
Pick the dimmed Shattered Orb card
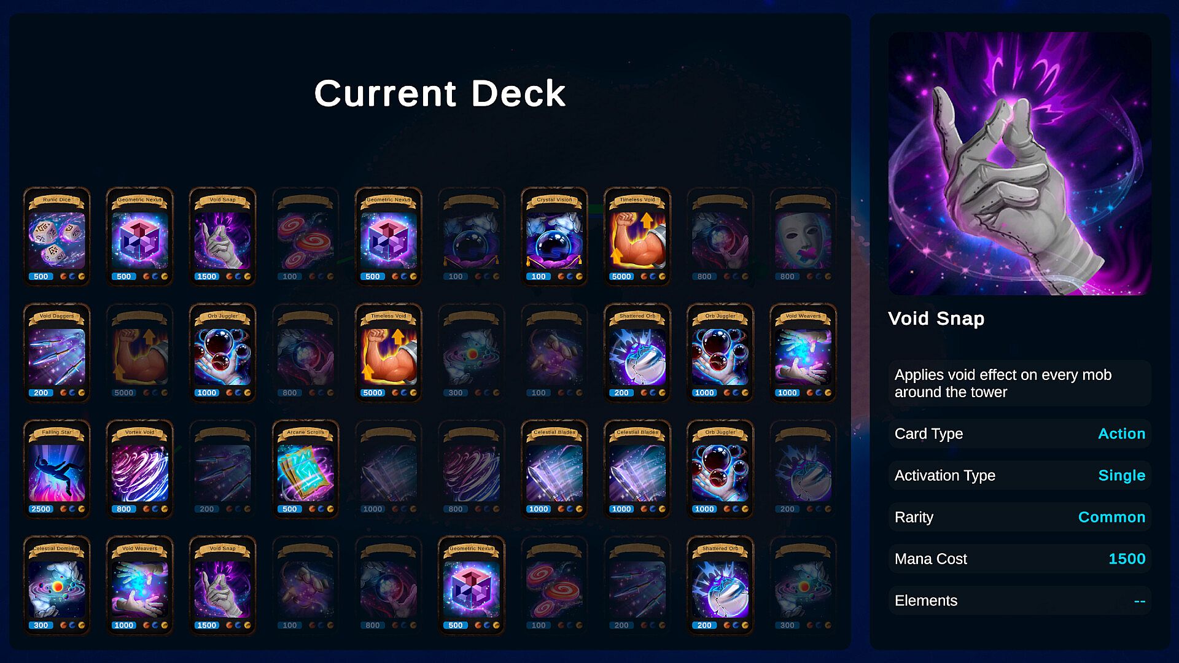tap(803, 469)
